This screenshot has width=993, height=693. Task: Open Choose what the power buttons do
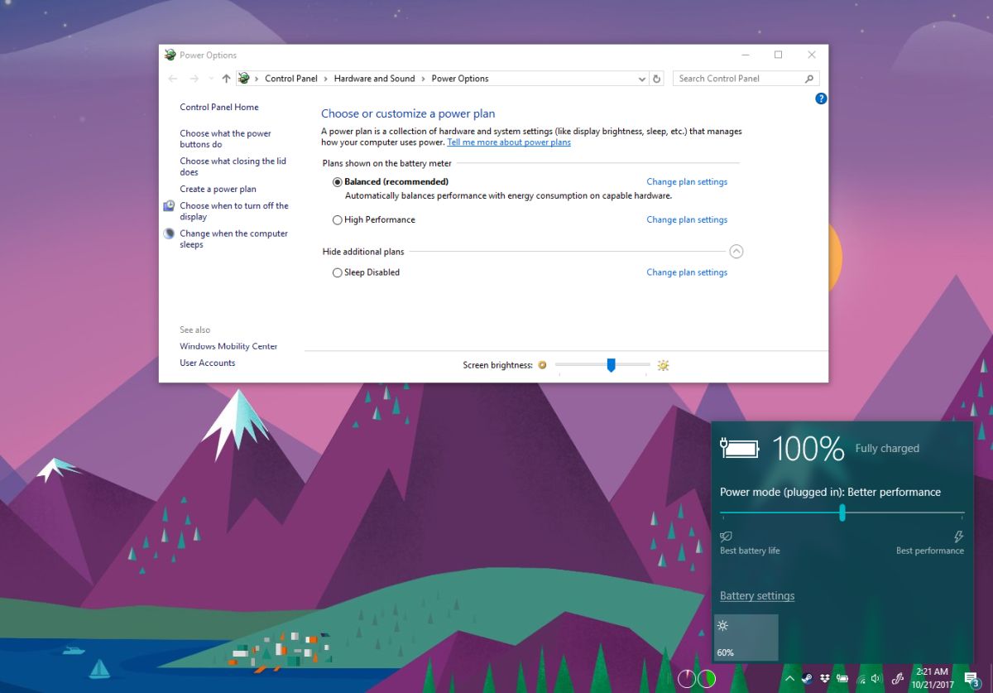(225, 138)
